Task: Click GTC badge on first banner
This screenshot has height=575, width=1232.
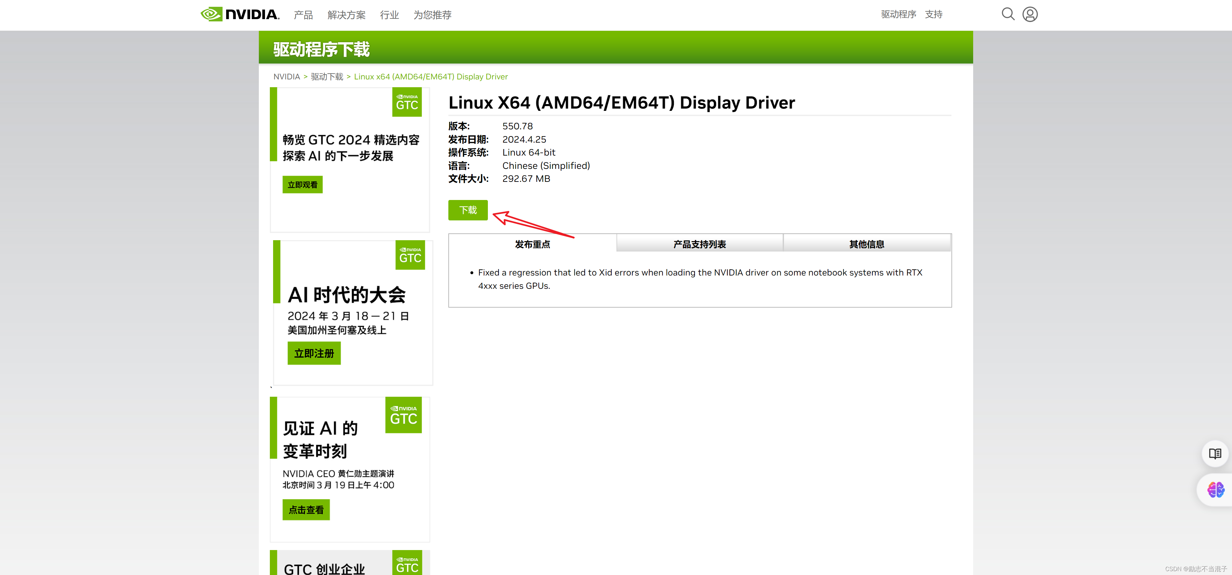Action: (407, 102)
